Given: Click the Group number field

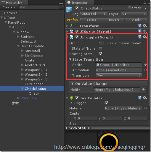Looking at the screenshot, I should pyautogui.click(x=101, y=43).
